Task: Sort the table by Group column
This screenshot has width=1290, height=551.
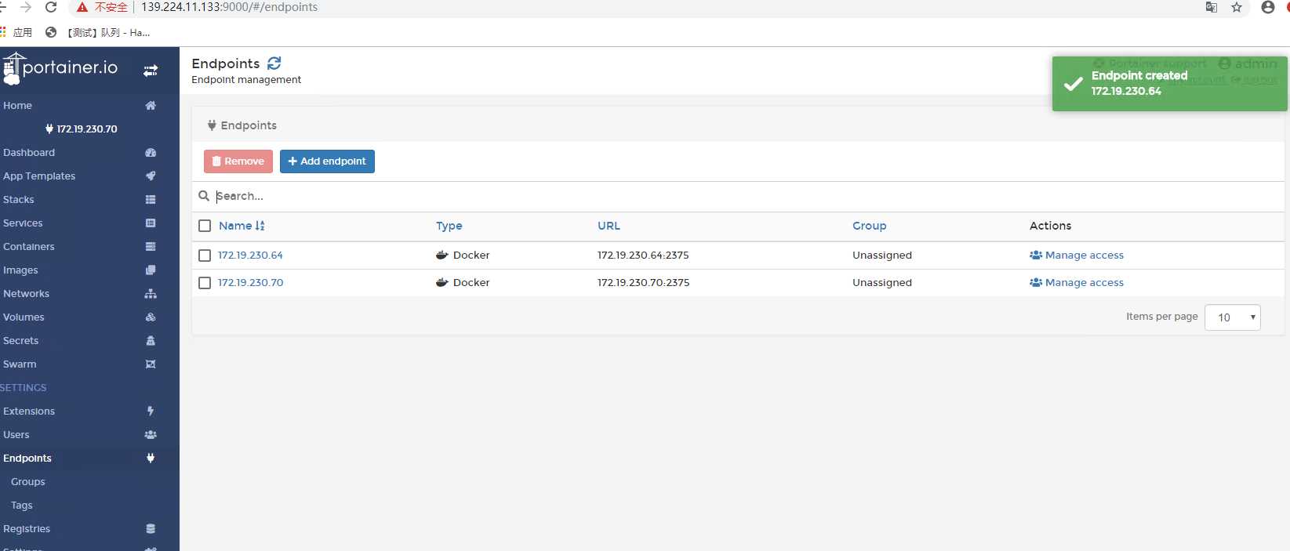Action: pos(870,226)
